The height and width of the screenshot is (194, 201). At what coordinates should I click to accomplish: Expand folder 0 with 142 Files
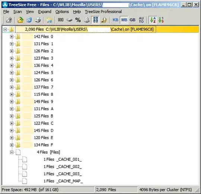[x=12, y=37]
